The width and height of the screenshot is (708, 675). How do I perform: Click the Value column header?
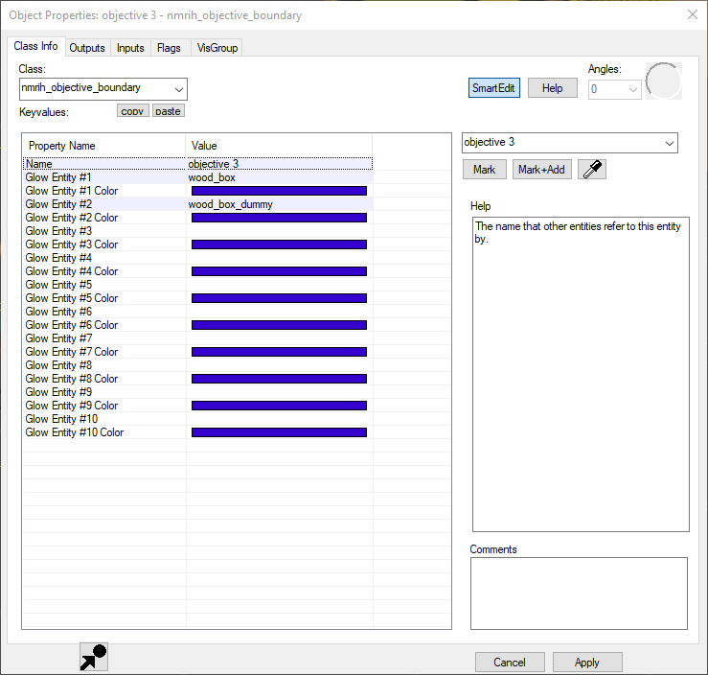click(x=279, y=146)
